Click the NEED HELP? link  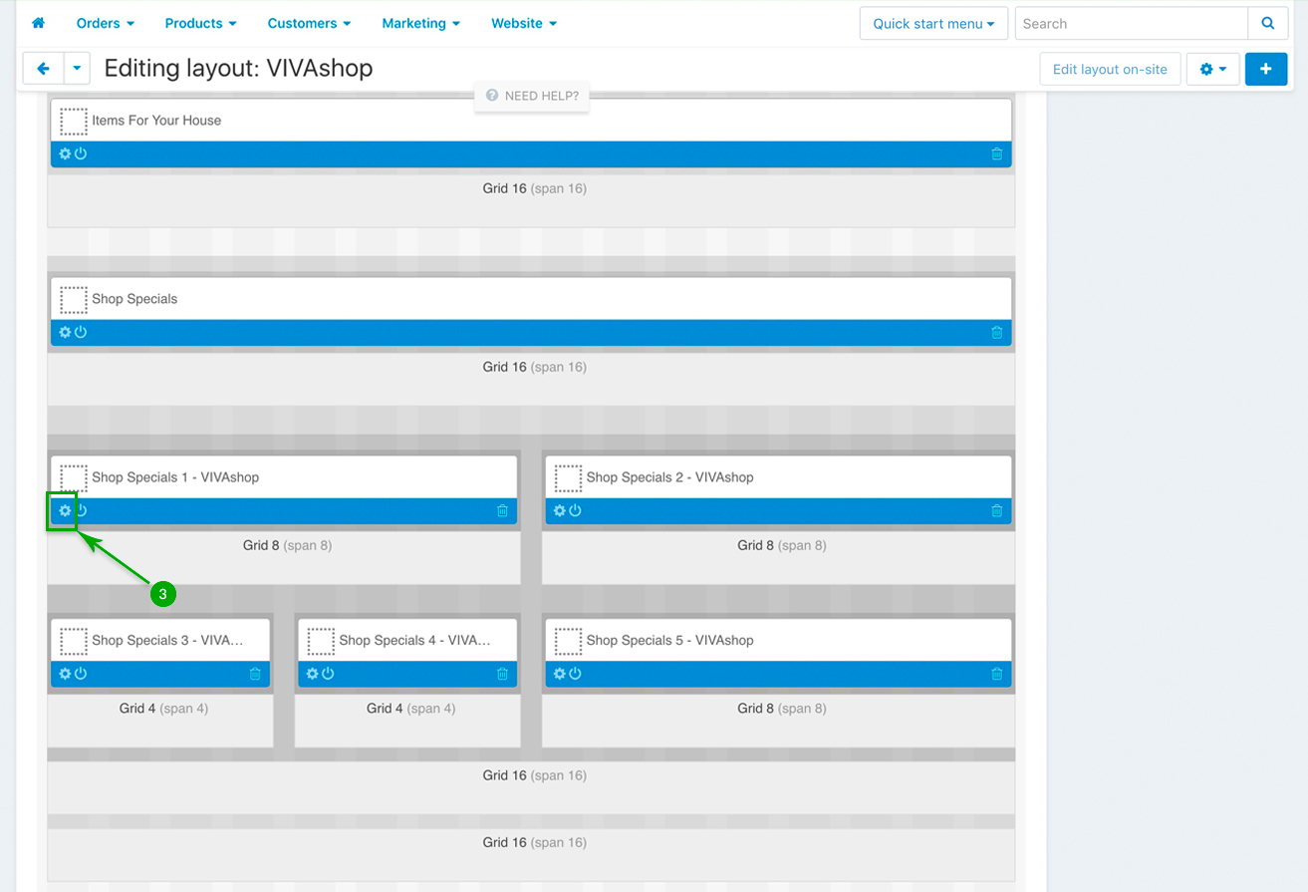pyautogui.click(x=532, y=96)
